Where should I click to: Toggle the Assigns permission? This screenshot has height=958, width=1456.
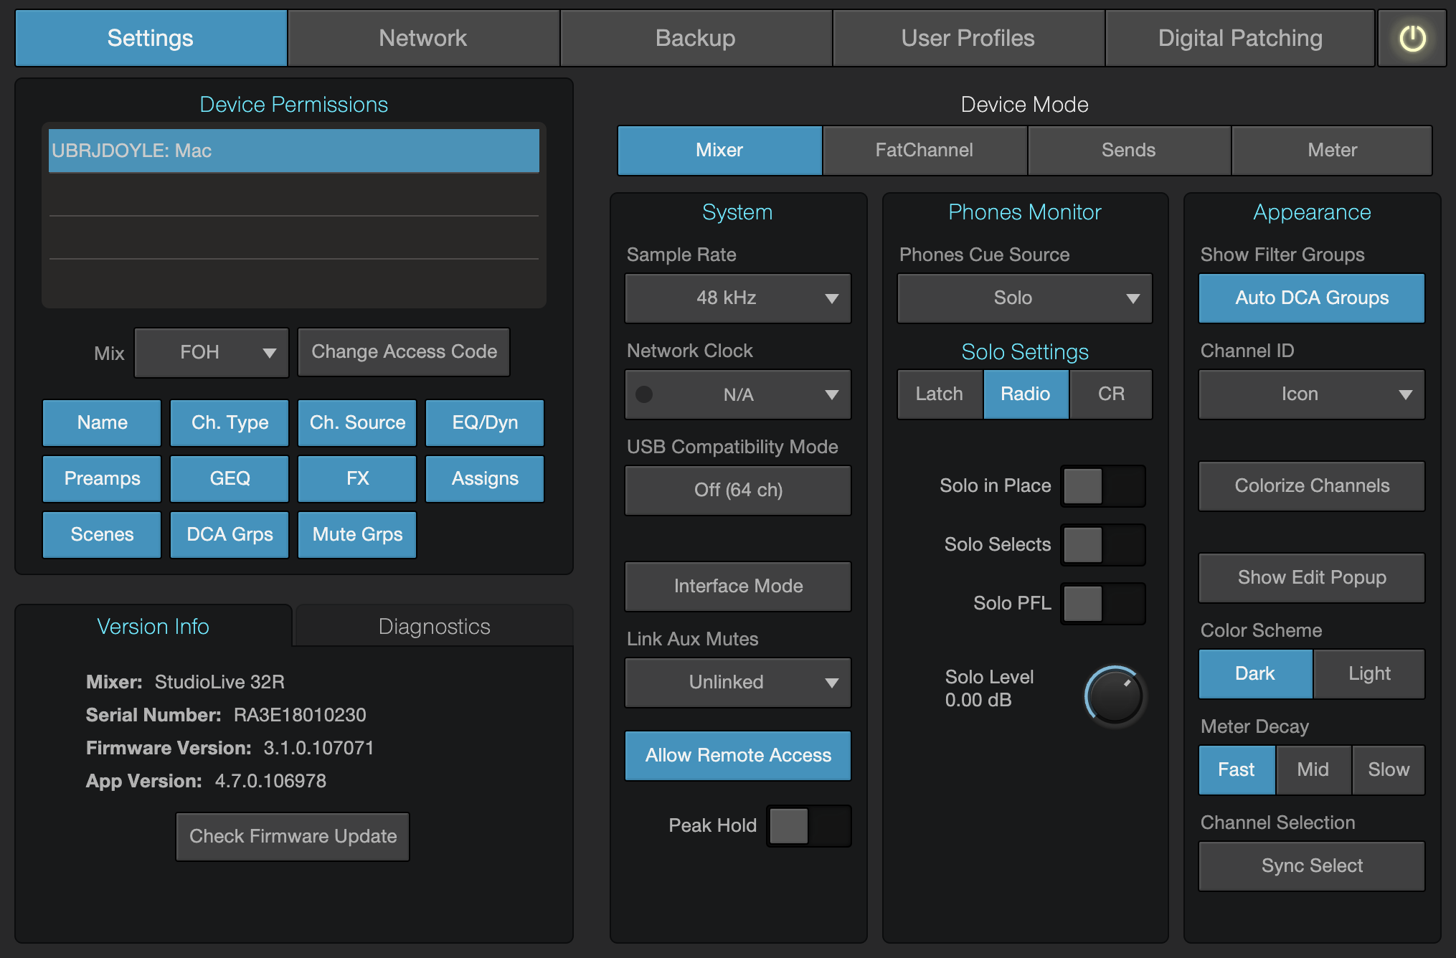coord(485,478)
